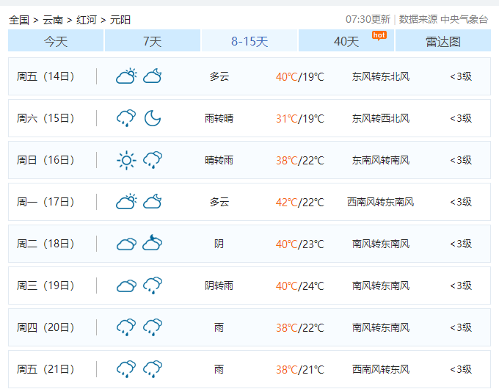Click the date 周二（18日）

45,244
